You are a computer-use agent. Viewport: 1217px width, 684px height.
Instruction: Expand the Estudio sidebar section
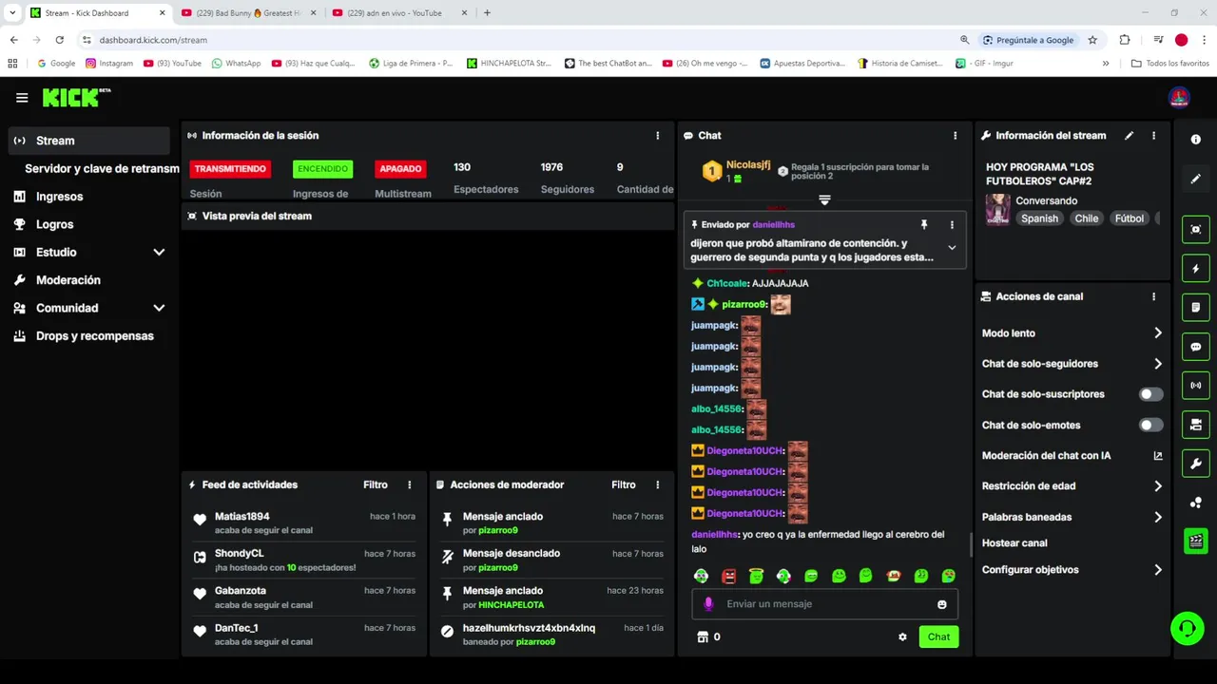point(159,253)
